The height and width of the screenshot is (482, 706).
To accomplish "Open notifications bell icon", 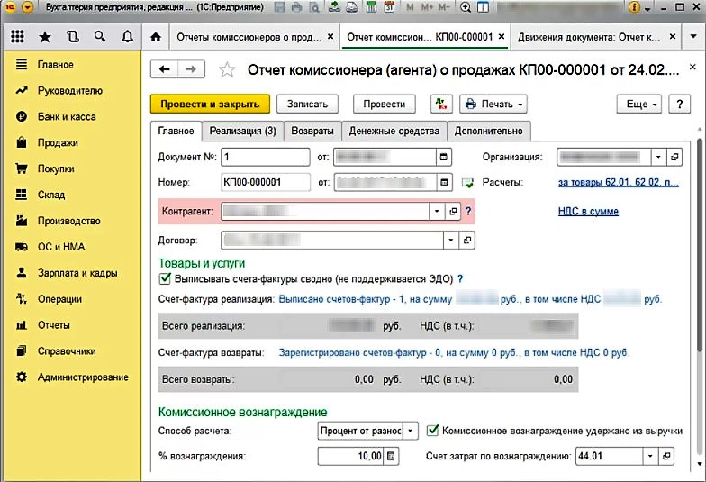I will point(127,38).
